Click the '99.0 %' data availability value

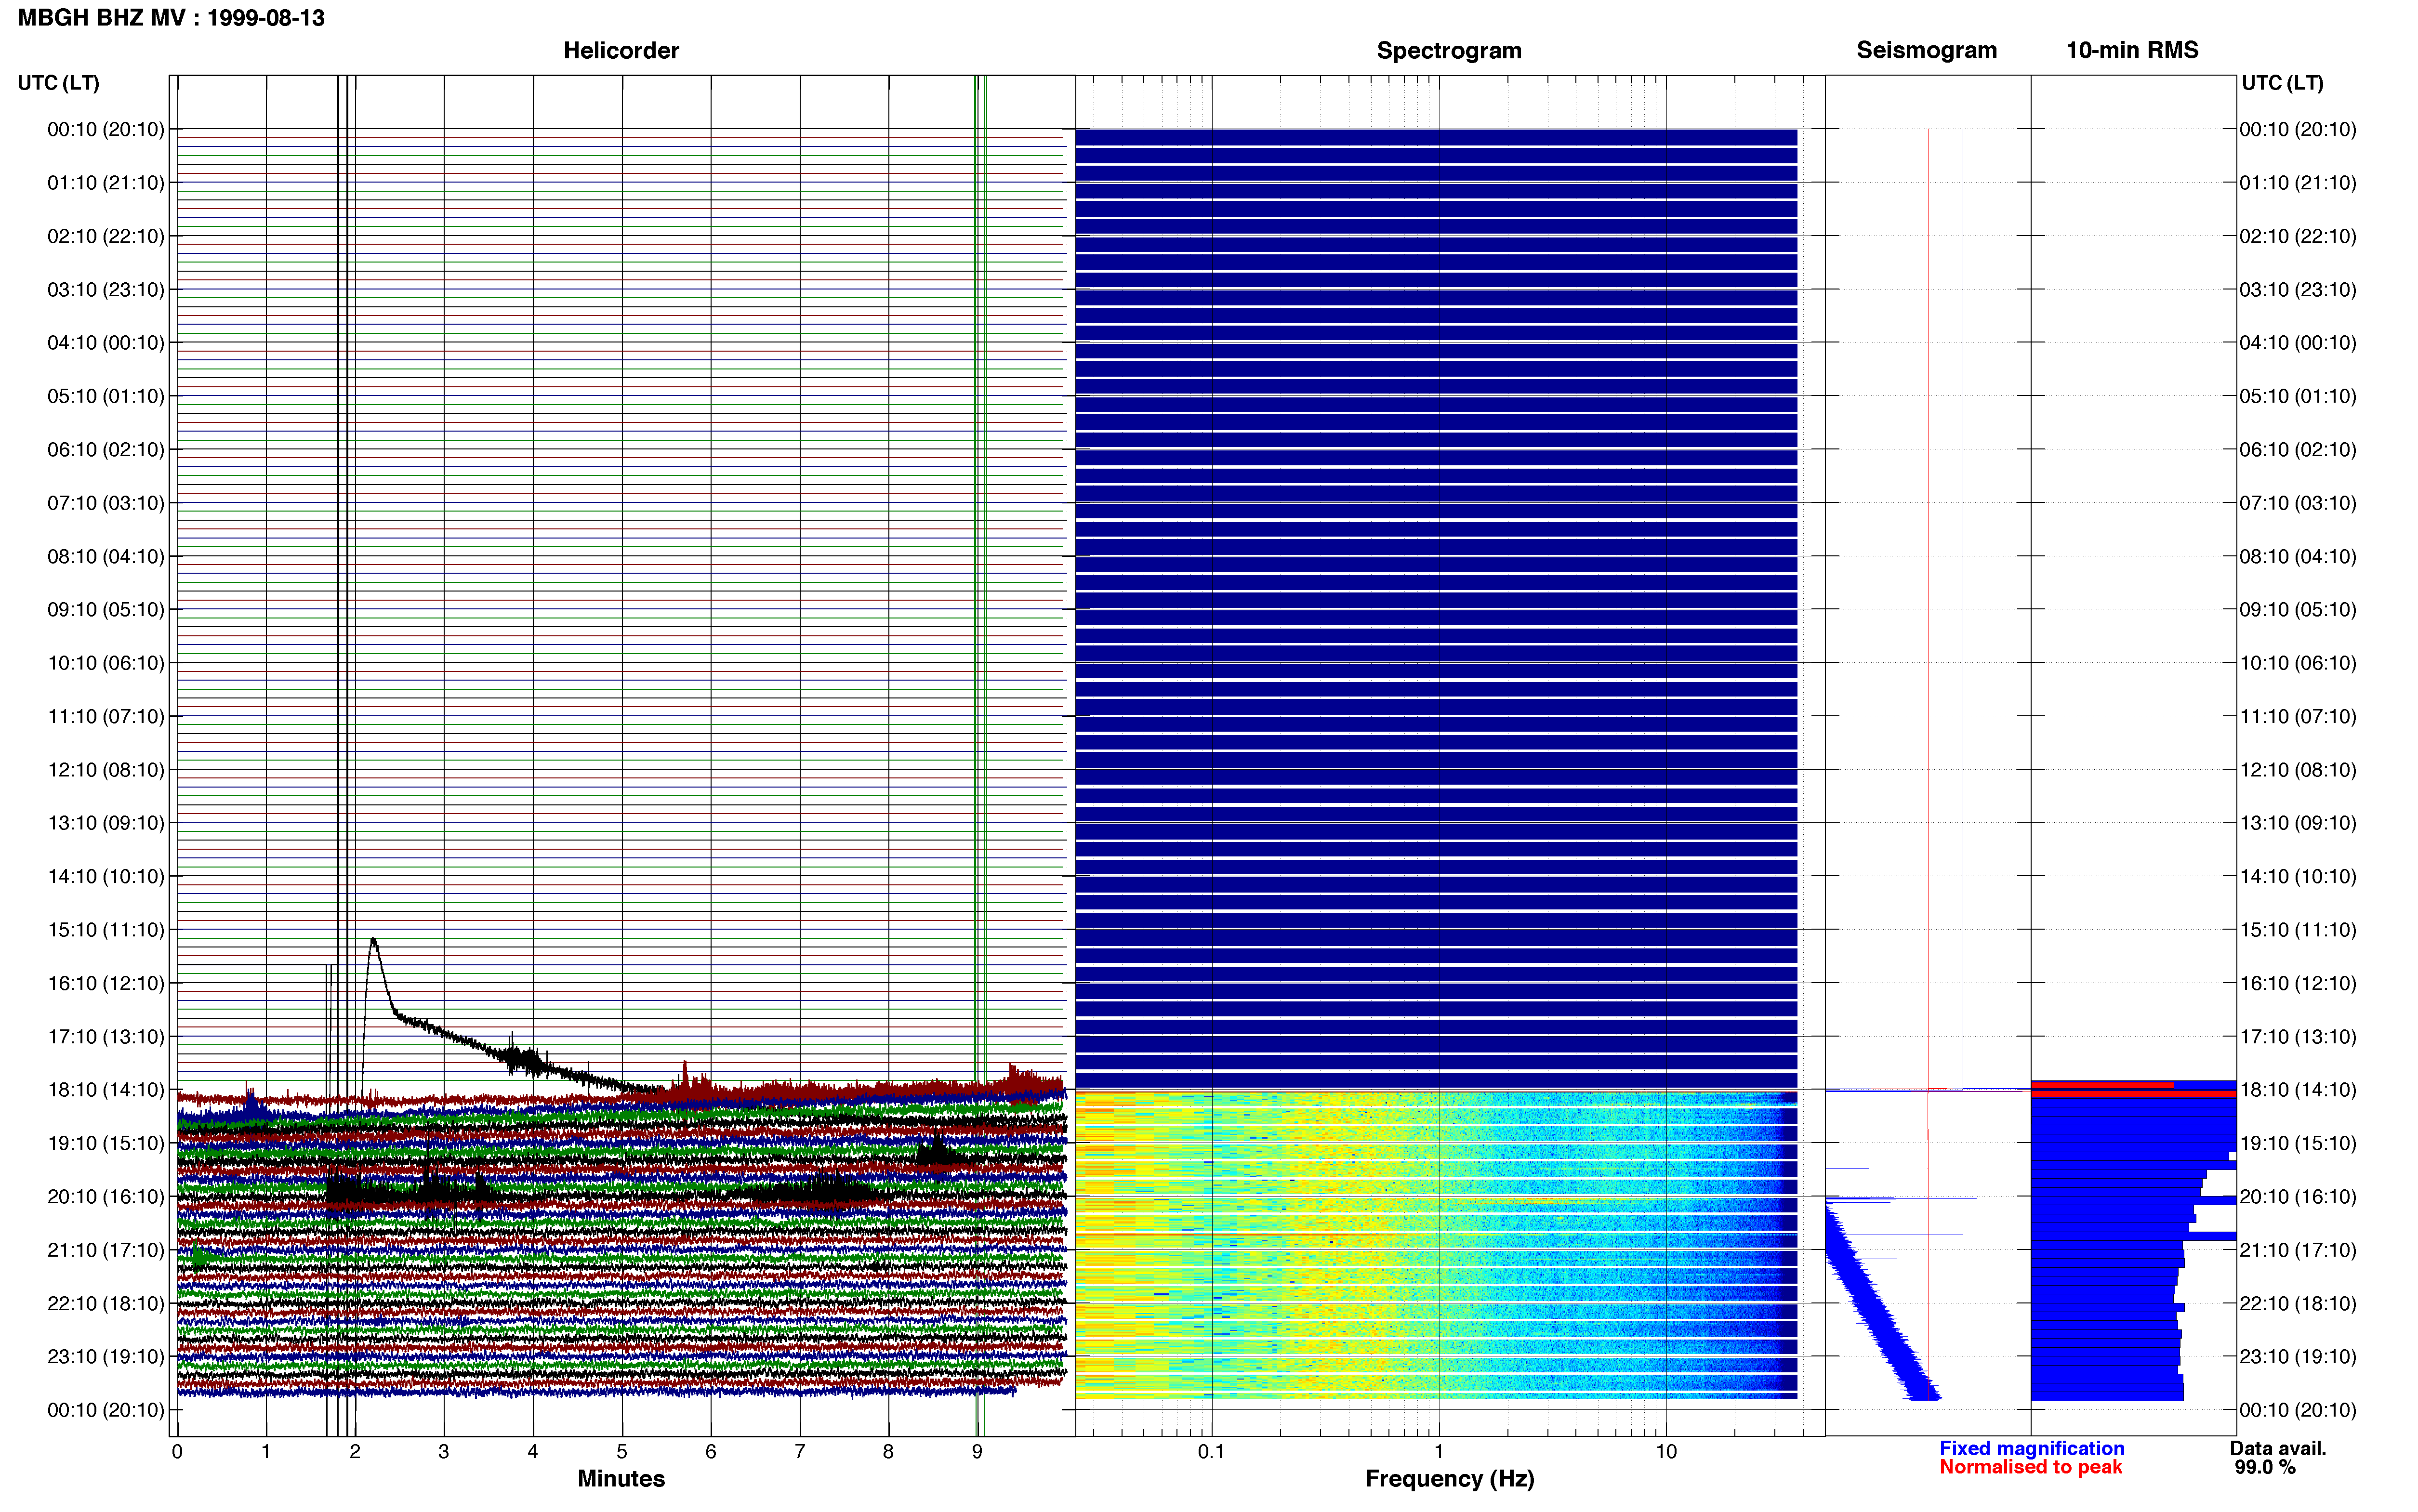pyautogui.click(x=2265, y=1467)
